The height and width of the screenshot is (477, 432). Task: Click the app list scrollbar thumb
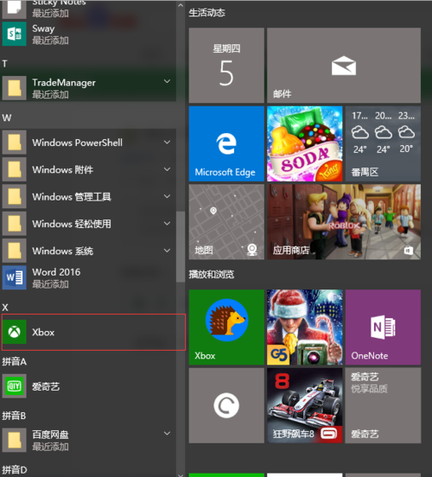[181, 247]
